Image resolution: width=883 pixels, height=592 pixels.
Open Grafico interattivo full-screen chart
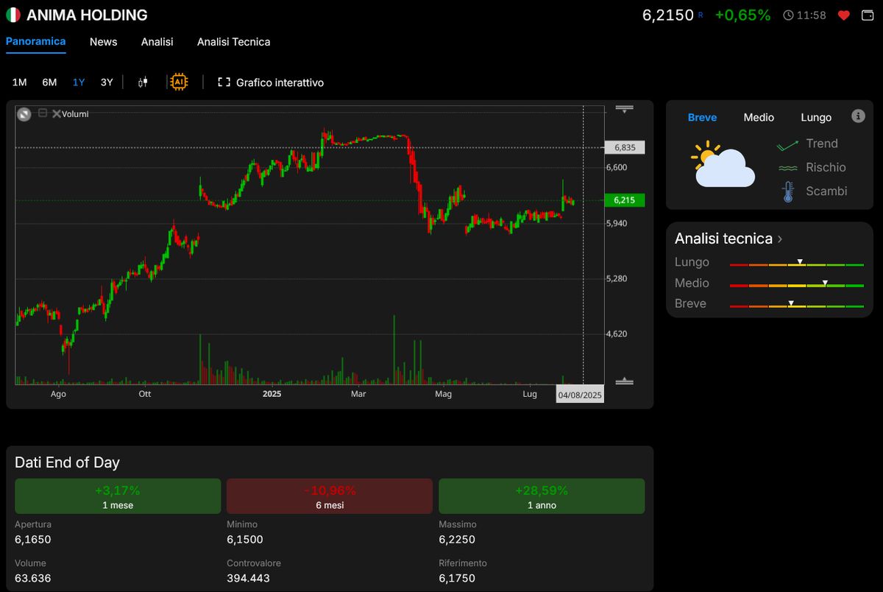(271, 82)
